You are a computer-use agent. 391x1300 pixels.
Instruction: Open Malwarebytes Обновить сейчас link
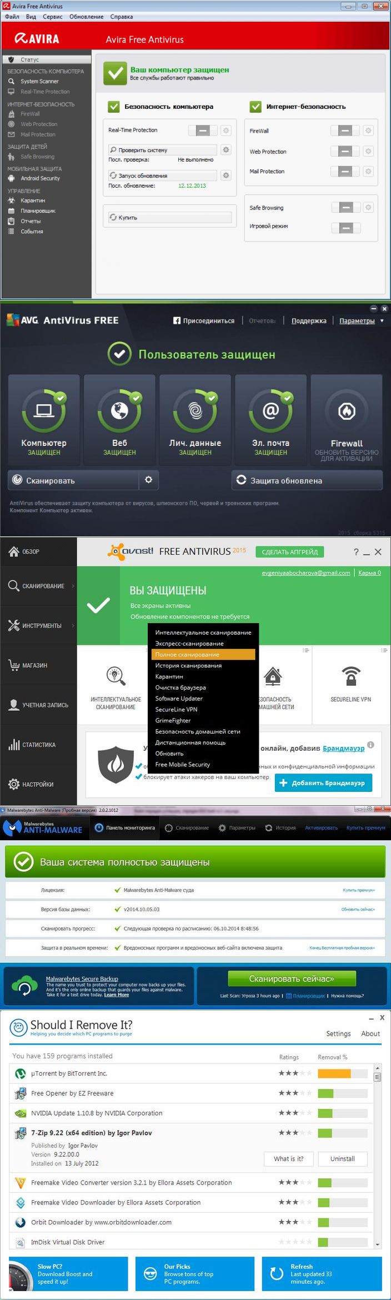pyautogui.click(x=358, y=909)
